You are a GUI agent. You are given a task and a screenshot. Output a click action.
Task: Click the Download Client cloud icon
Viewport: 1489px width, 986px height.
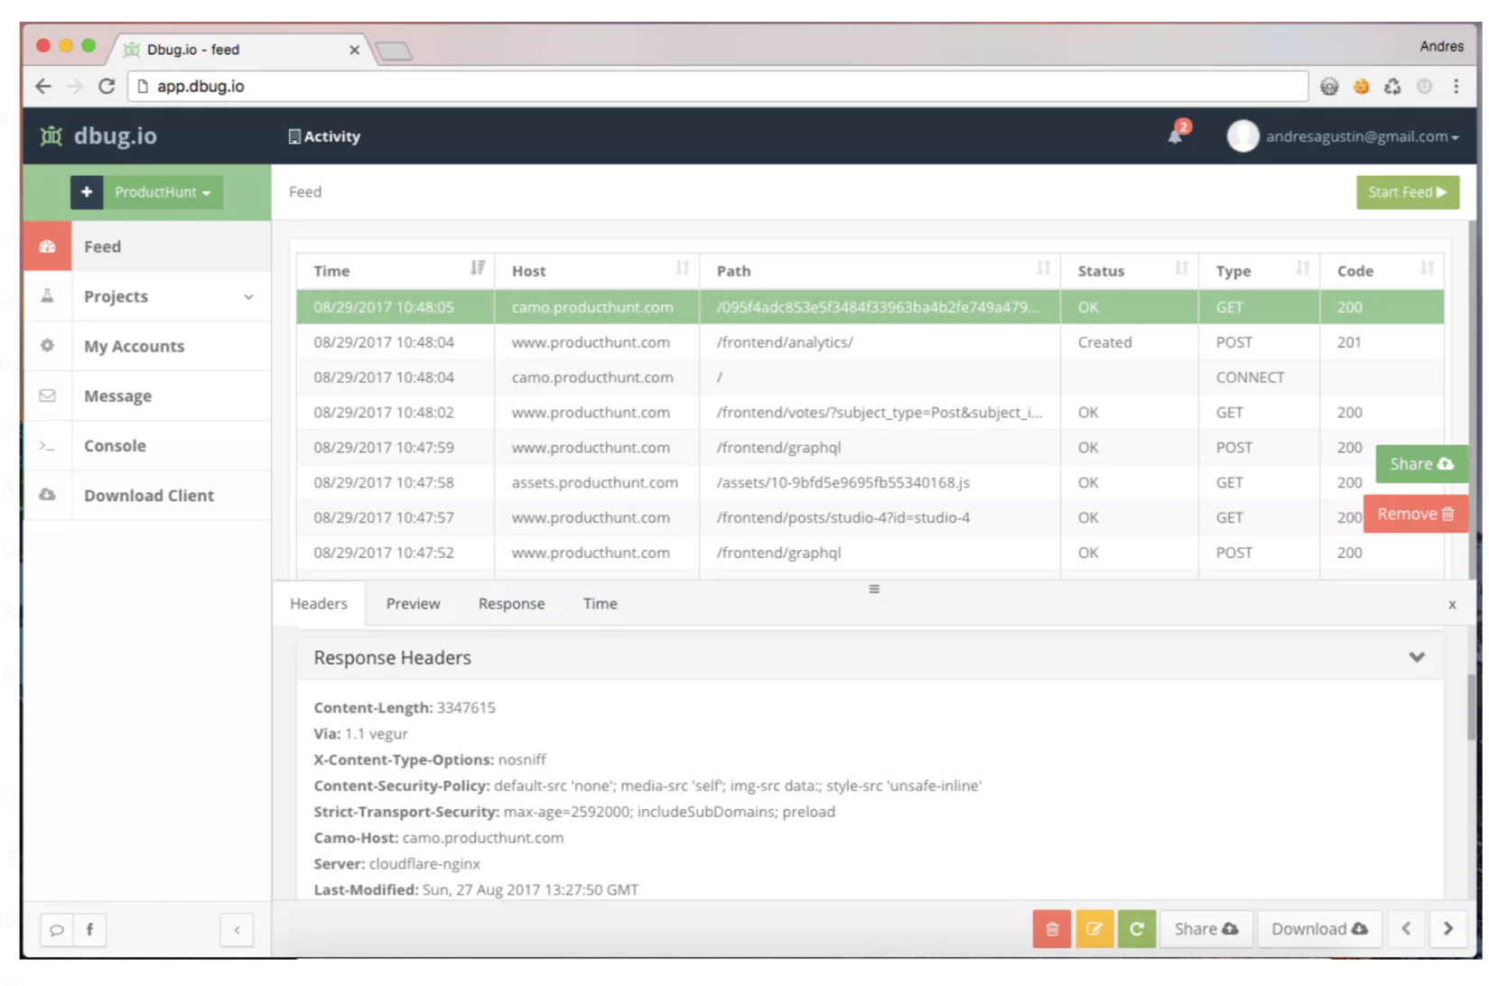click(x=47, y=495)
